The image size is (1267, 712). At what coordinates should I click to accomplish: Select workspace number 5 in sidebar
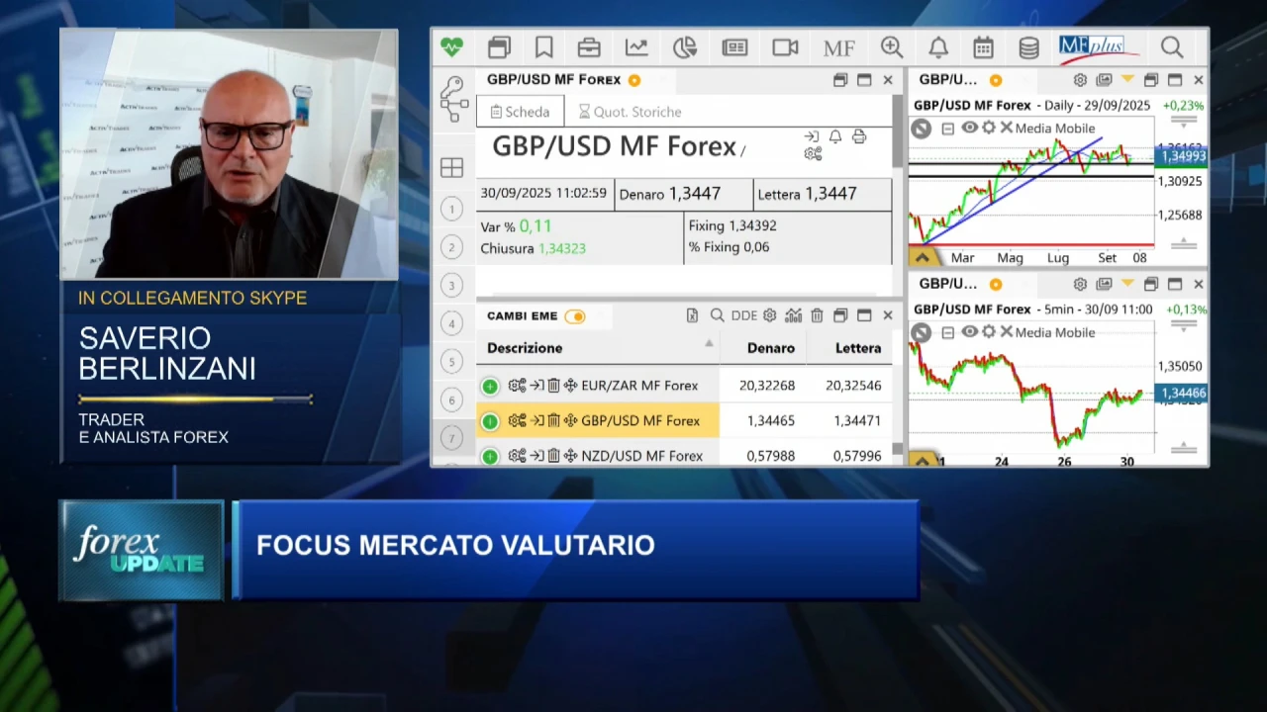coord(451,362)
